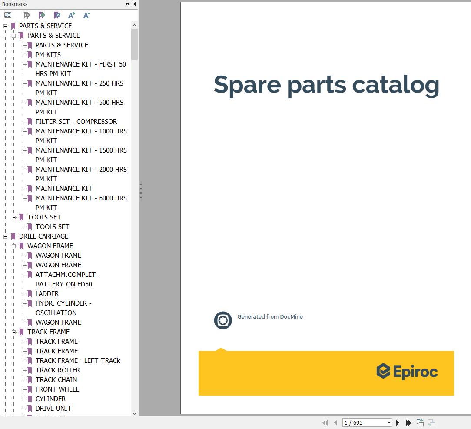Collapse the outermost PARTS & SERVICE tree node
The image size is (471, 429).
pos(5,26)
